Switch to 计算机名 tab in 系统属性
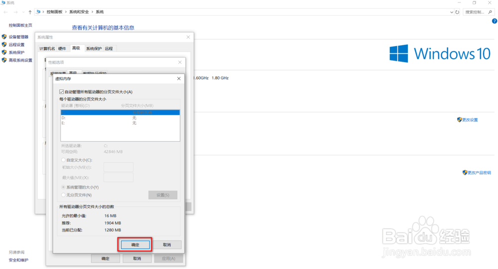498x269 pixels. pos(47,49)
